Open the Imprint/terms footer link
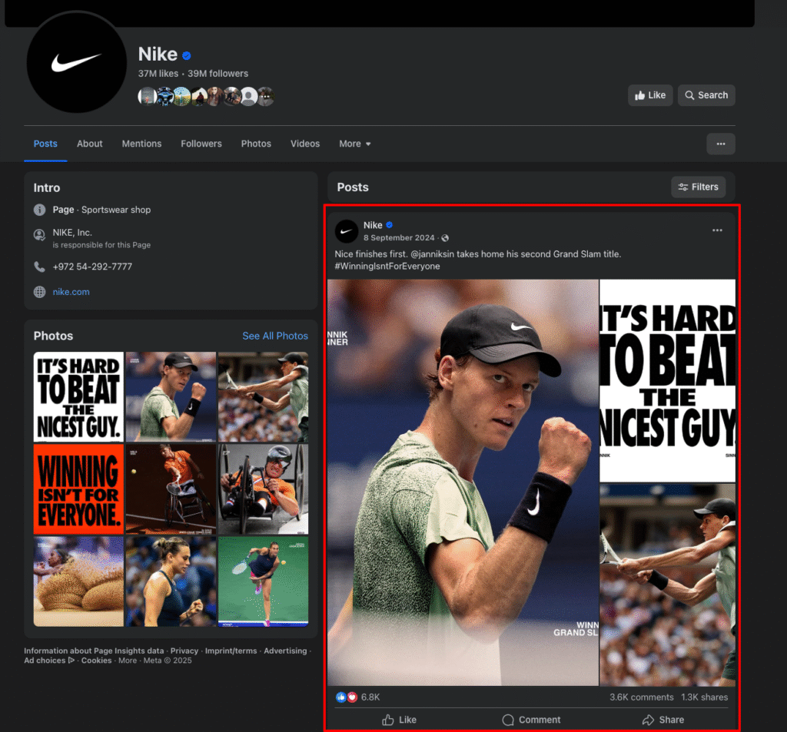Image resolution: width=787 pixels, height=732 pixels. click(x=231, y=651)
